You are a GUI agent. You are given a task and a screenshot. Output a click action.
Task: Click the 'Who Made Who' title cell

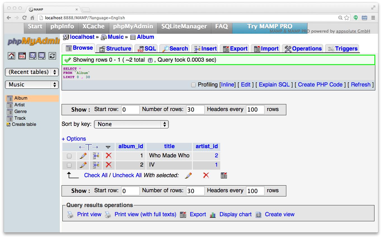click(x=169, y=156)
